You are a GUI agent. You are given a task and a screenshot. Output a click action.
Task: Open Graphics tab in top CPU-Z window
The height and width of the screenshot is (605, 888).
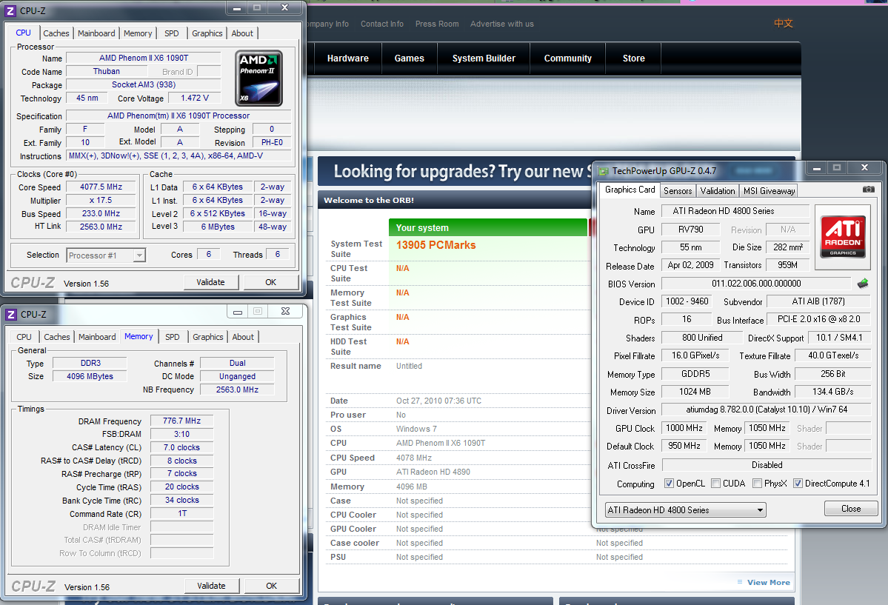pos(207,33)
